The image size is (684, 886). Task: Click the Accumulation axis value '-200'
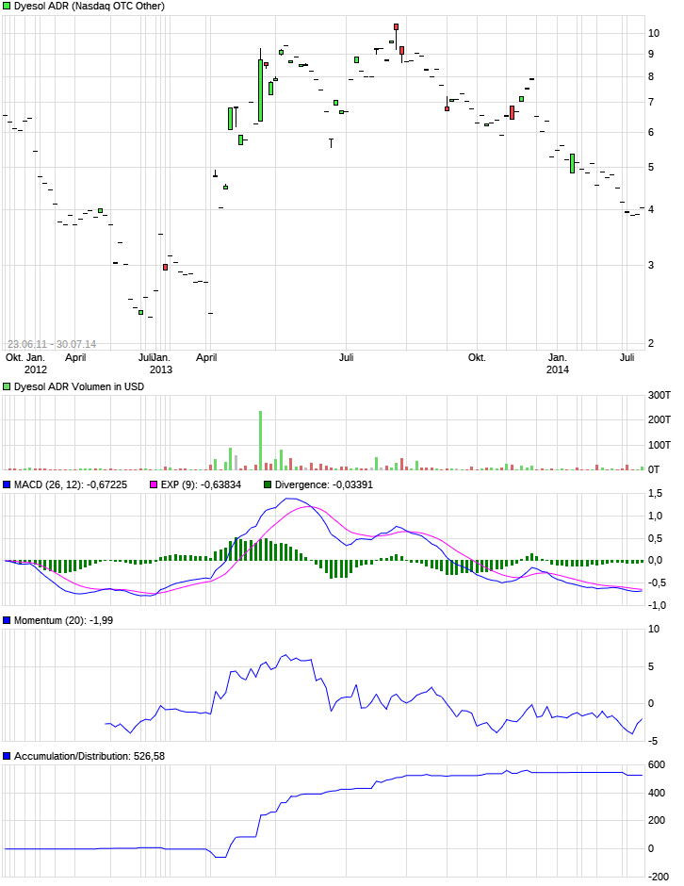tap(658, 877)
